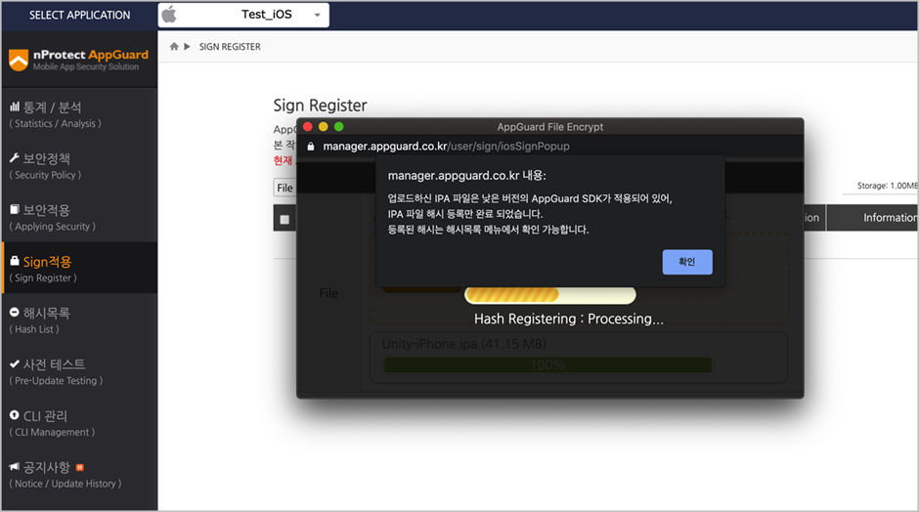919x512 pixels.
Task: Click the nProtect AppGuard shield logo
Action: pos(19,60)
